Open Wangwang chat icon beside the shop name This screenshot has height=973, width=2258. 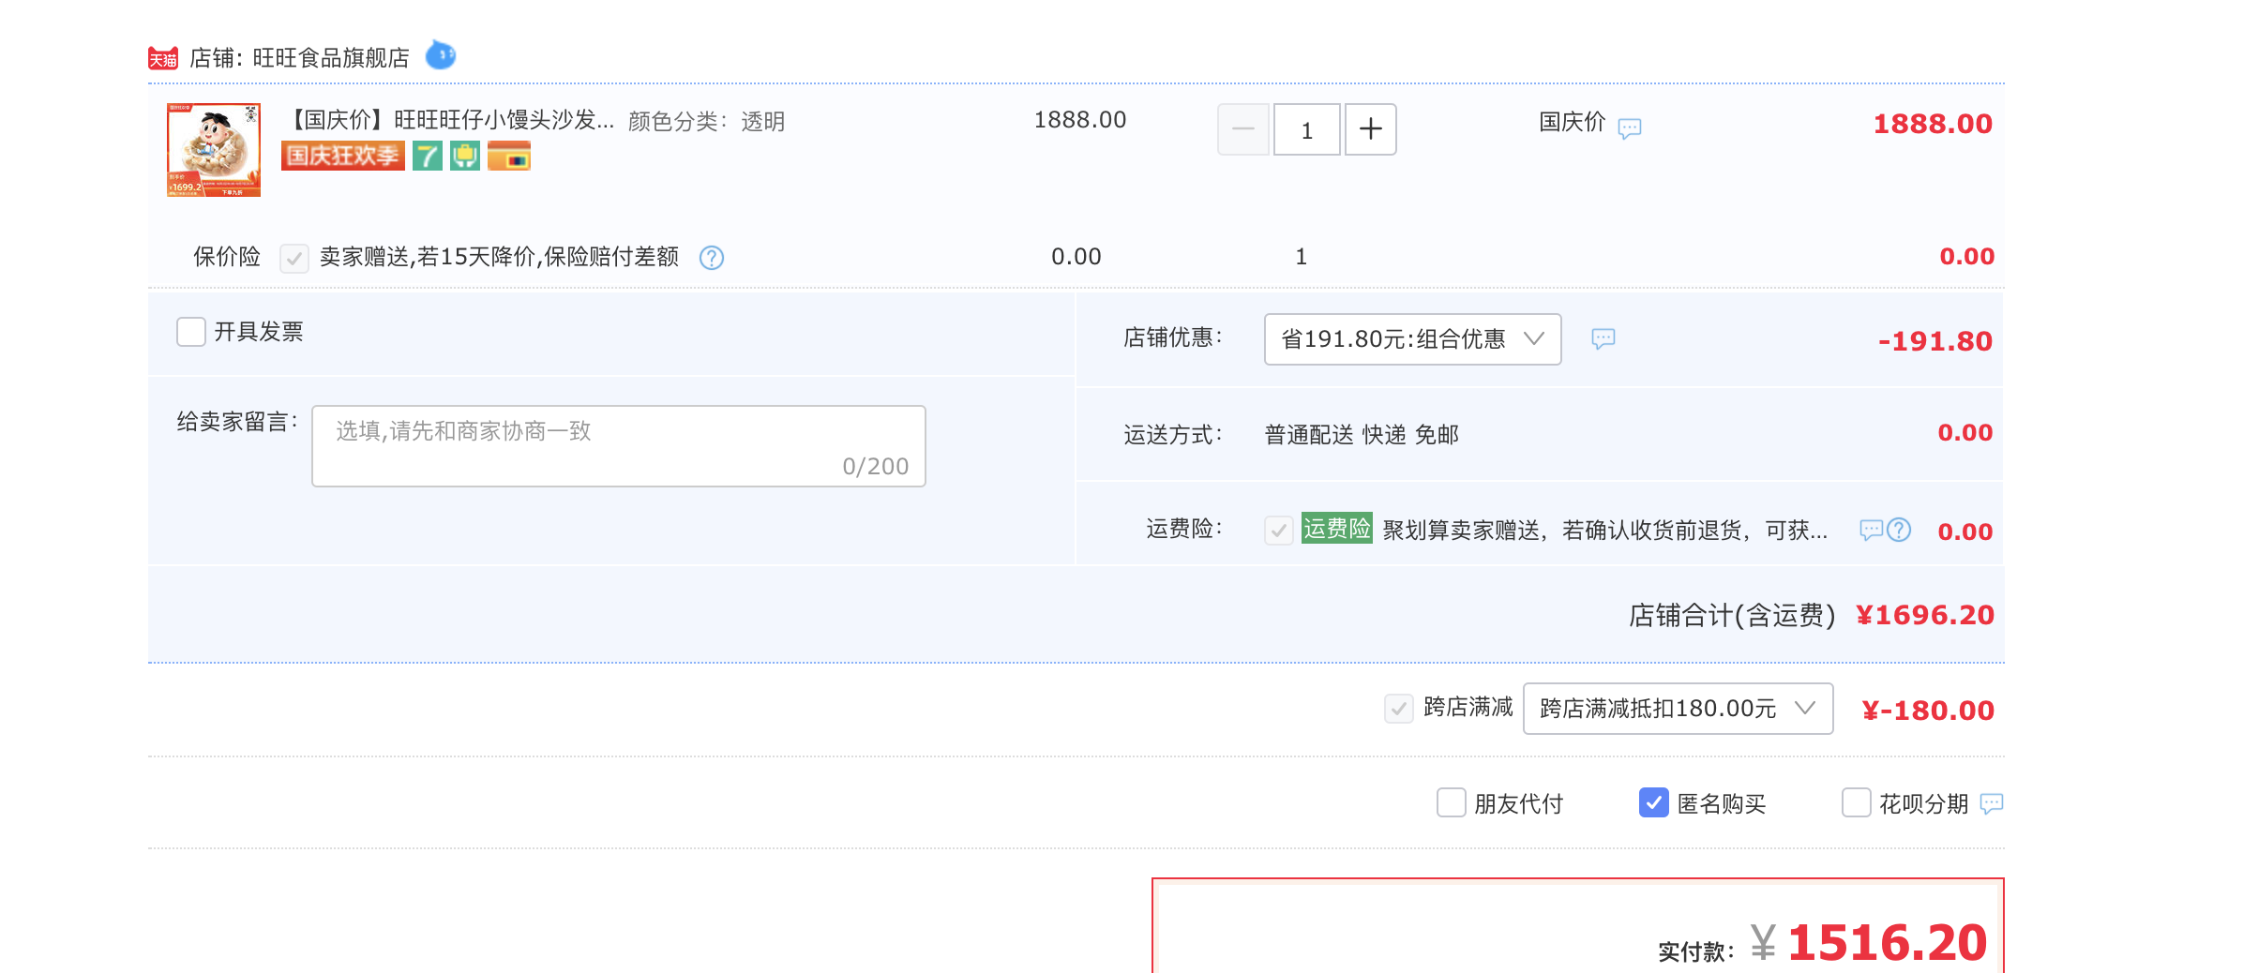click(441, 56)
